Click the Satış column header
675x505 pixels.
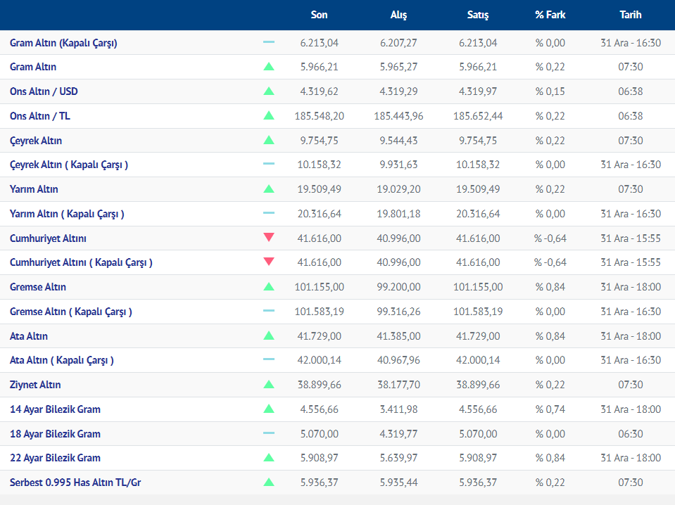pyautogui.click(x=478, y=15)
